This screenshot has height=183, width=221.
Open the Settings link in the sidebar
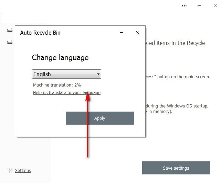tap(23, 171)
